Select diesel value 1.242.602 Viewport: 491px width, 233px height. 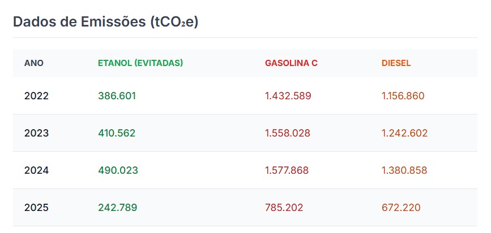[x=405, y=133]
